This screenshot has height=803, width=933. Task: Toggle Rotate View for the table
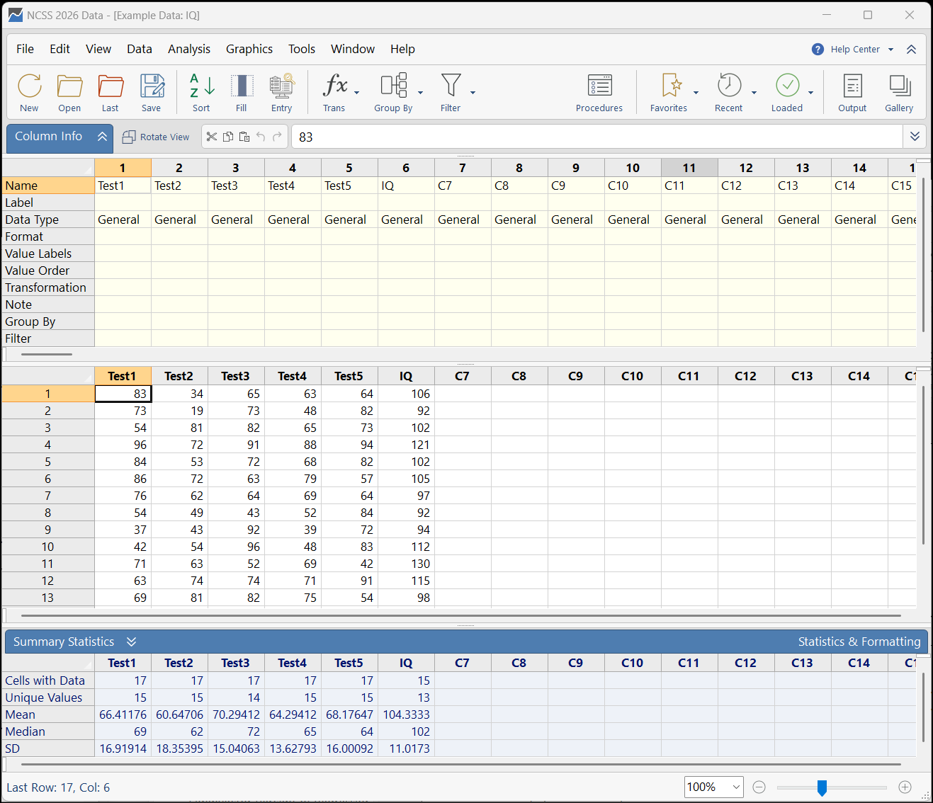156,137
